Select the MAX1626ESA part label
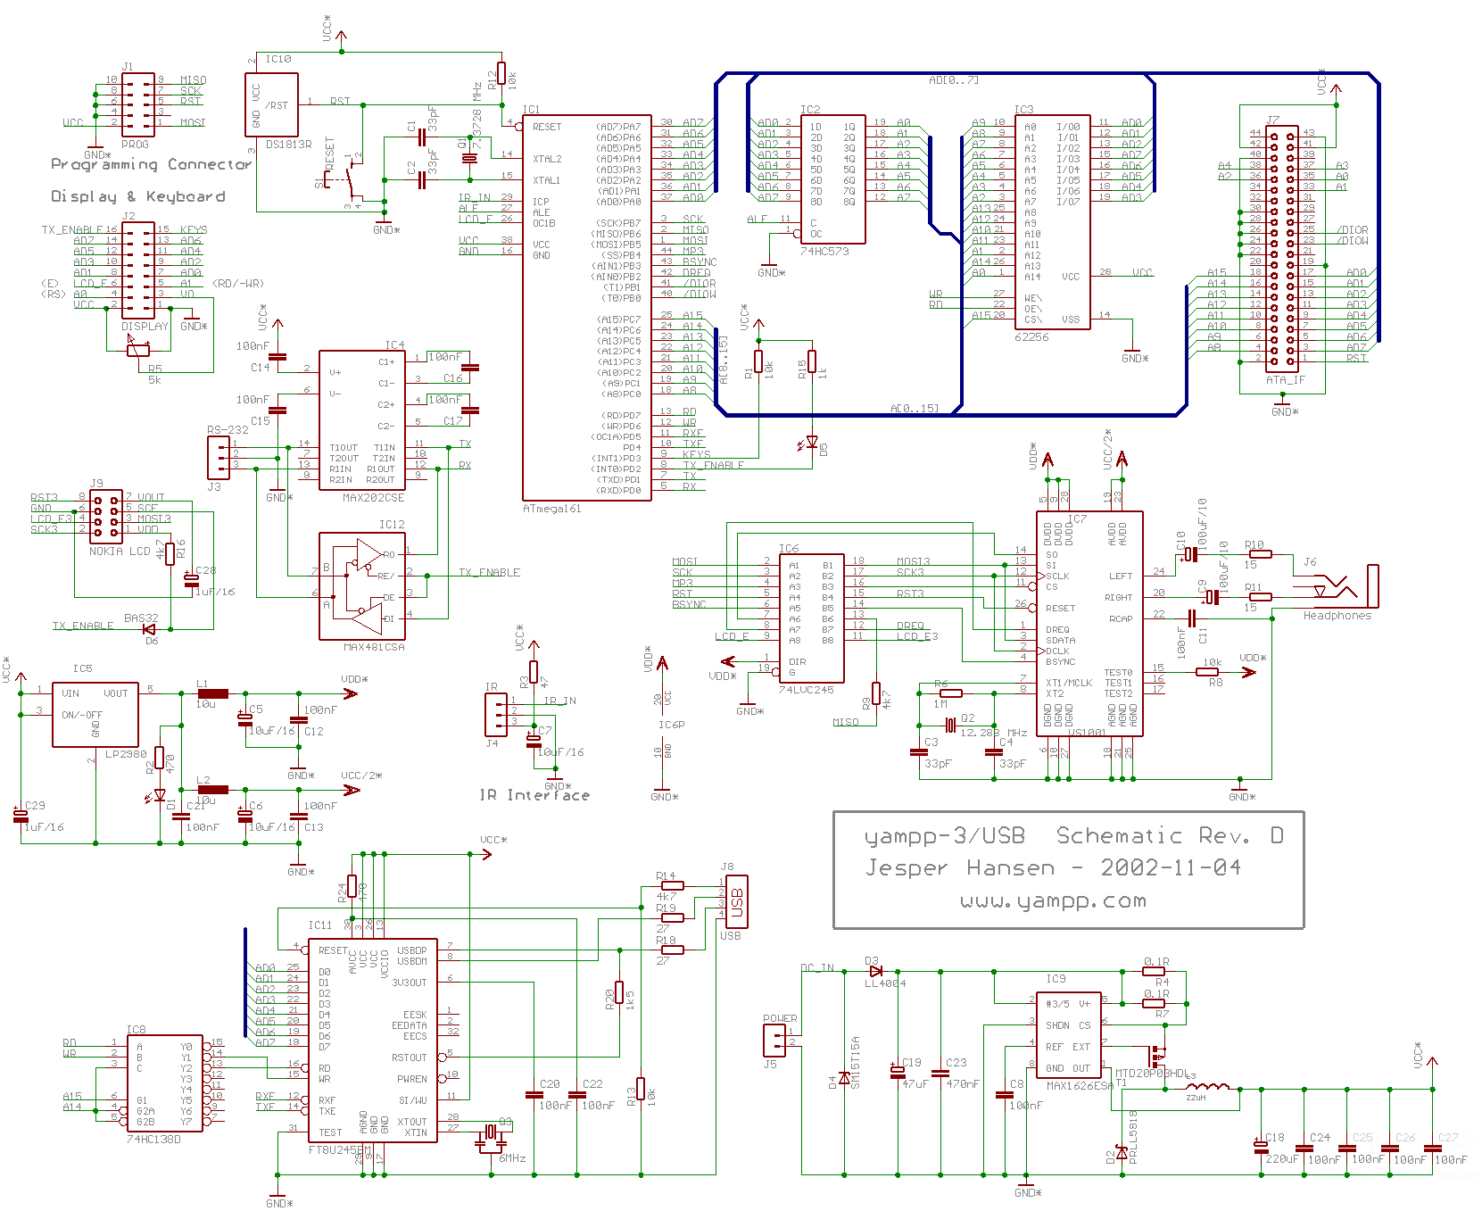1482x1211 pixels. point(1080,1086)
